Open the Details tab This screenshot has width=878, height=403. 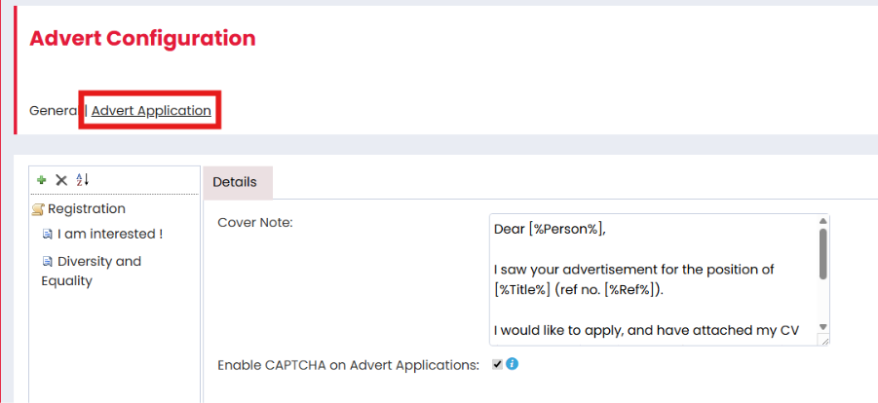point(235,182)
